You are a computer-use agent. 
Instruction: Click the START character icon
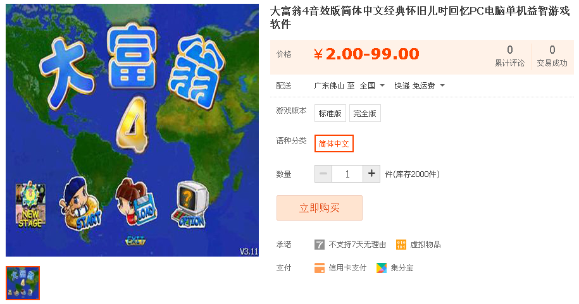(x=80, y=204)
